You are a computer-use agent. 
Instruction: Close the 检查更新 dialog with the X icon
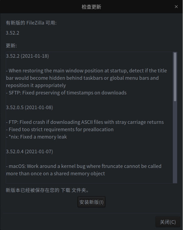click(x=176, y=7)
